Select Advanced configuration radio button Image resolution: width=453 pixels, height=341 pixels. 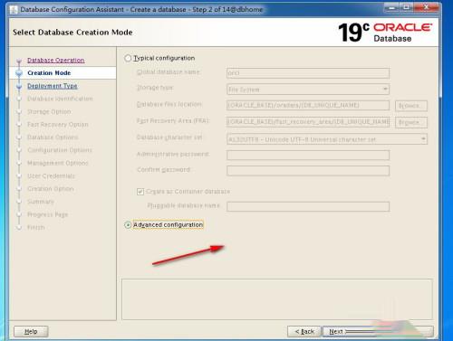pos(128,225)
